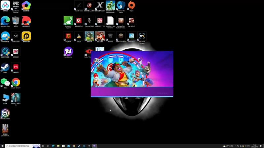Open Steam from the taskbar
This screenshot has height=148, width=264.
coord(79,146)
